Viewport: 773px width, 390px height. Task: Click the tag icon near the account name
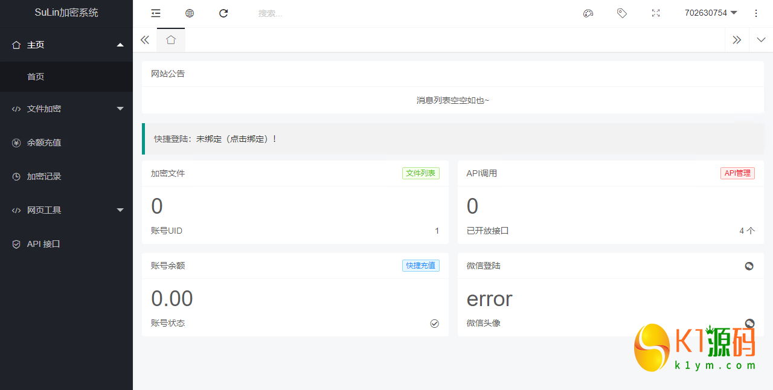coord(621,13)
